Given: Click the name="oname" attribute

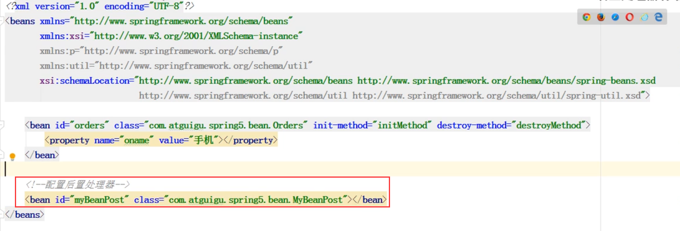Looking at the screenshot, I should pos(124,140).
